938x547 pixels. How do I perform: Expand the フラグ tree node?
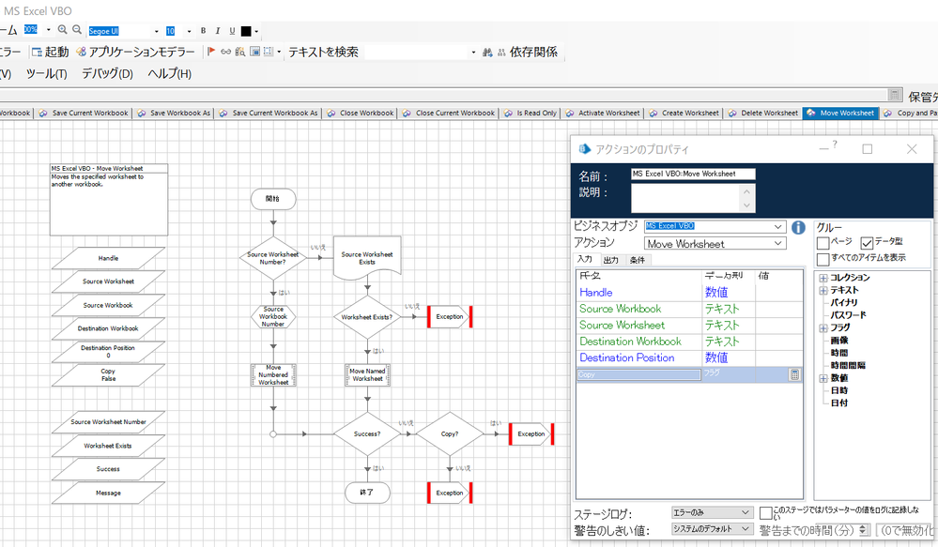pos(823,328)
